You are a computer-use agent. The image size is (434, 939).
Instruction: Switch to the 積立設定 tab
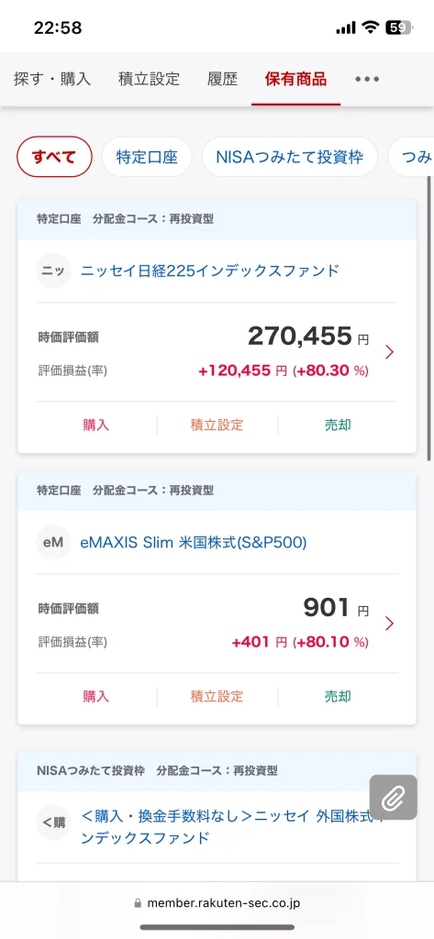click(149, 79)
